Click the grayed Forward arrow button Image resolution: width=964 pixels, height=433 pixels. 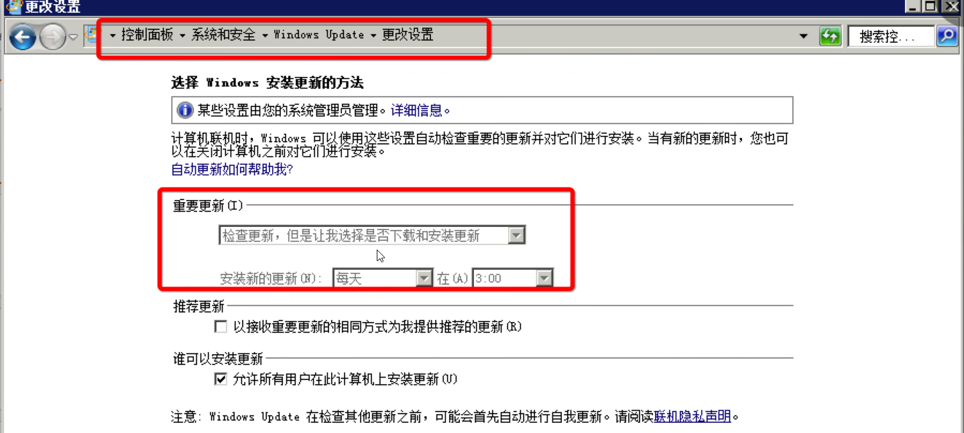pos(52,37)
